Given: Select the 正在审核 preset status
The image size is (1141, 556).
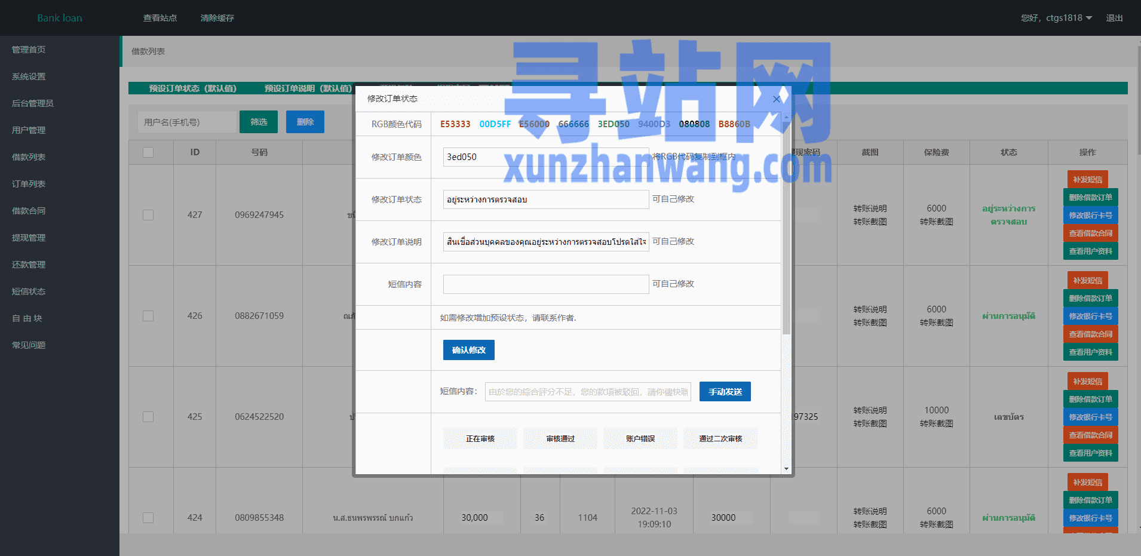Looking at the screenshot, I should (x=480, y=438).
